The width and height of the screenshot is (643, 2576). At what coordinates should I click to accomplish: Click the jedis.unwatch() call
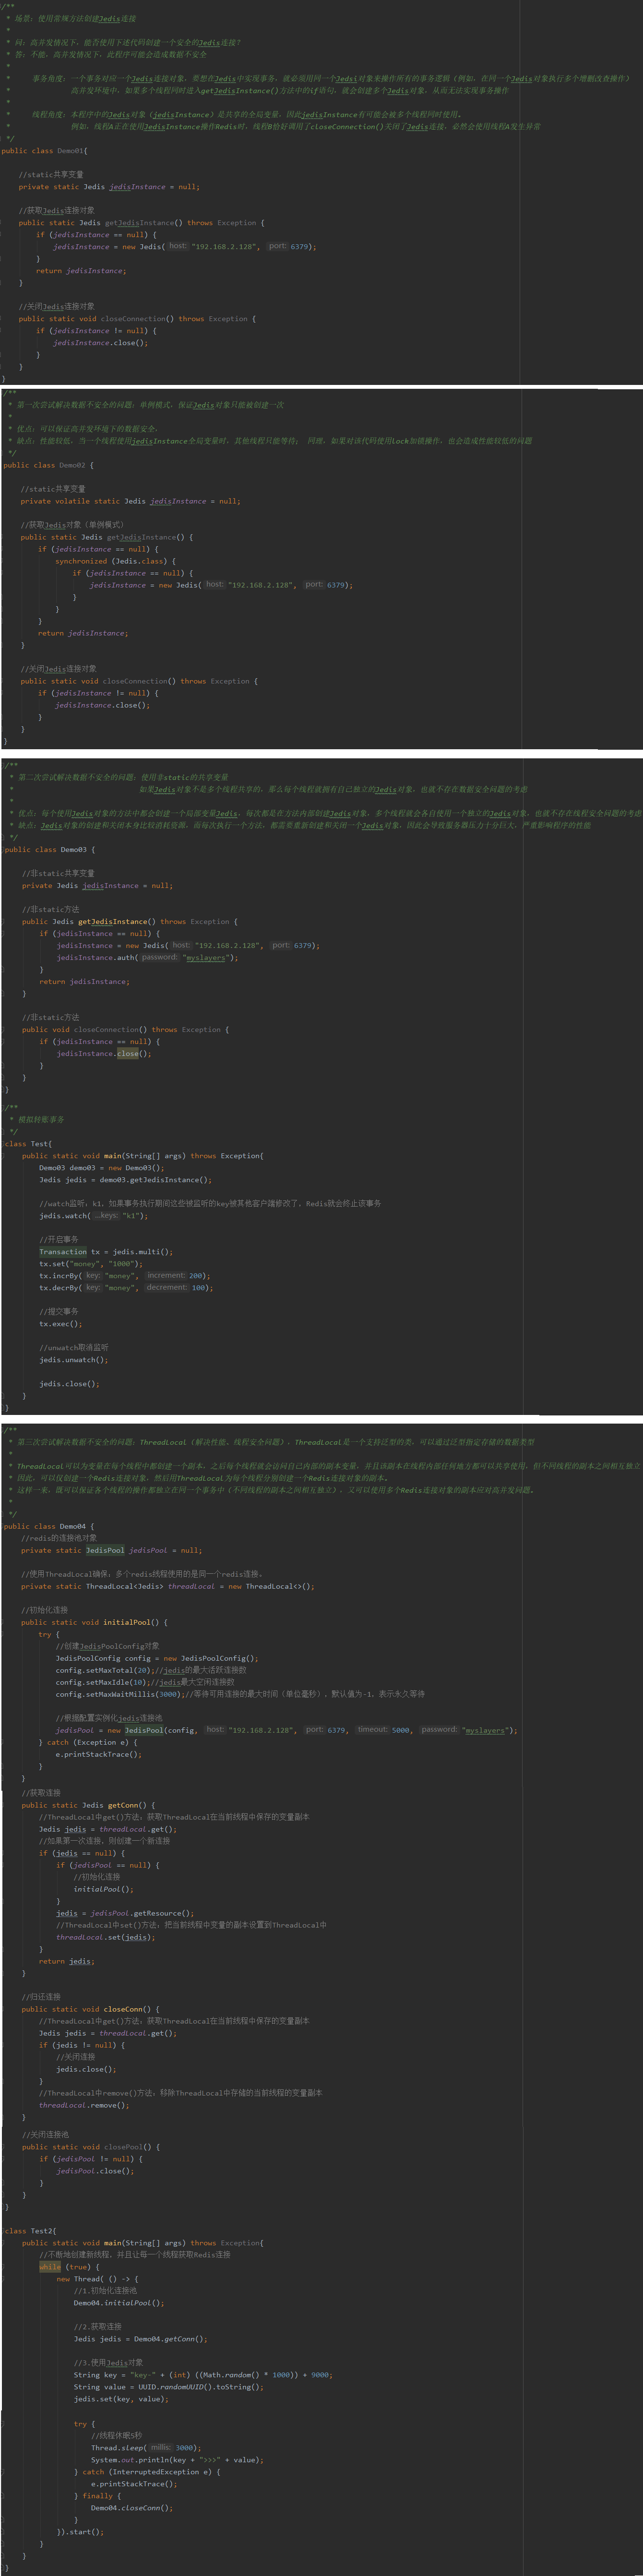point(73,1359)
